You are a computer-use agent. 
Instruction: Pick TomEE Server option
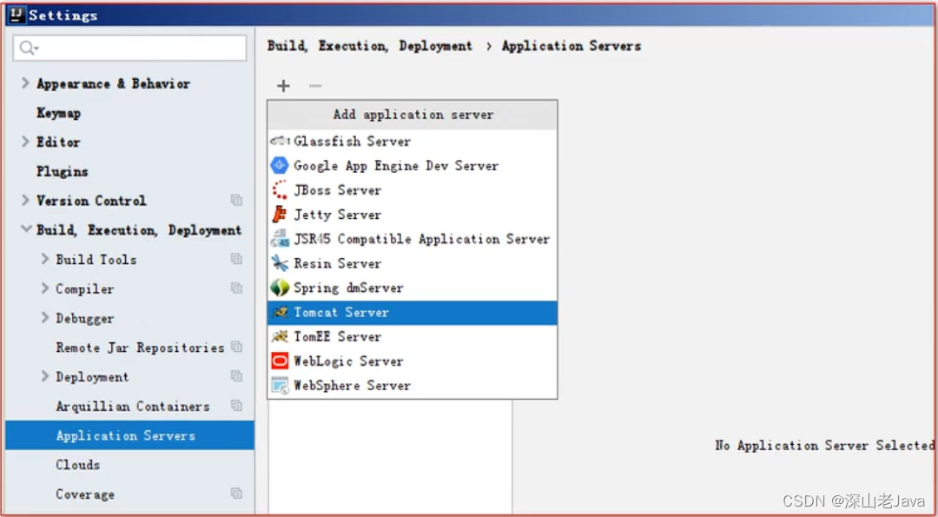tap(413, 336)
